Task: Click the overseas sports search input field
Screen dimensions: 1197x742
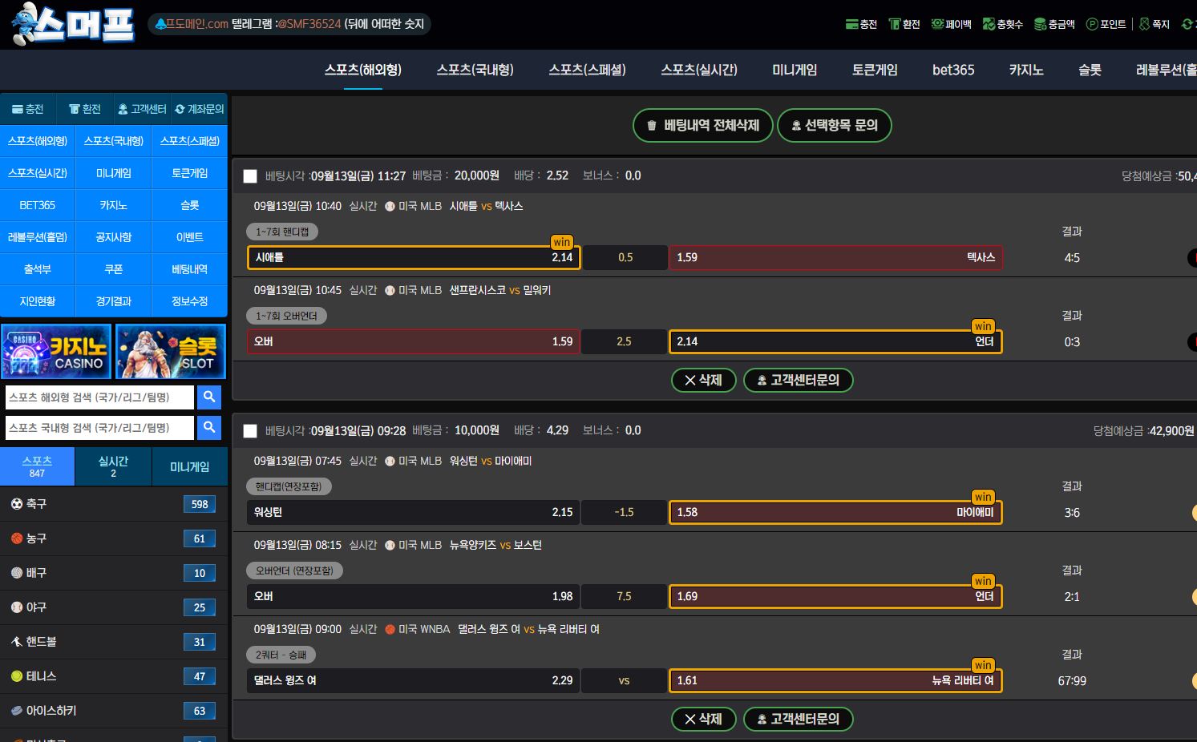Action: pyautogui.click(x=99, y=397)
